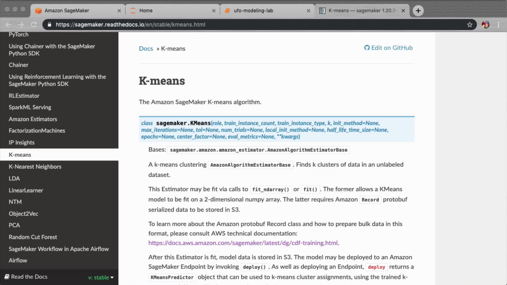Open the Read the Docs footer panel
The image size is (507, 285).
(x=29, y=277)
